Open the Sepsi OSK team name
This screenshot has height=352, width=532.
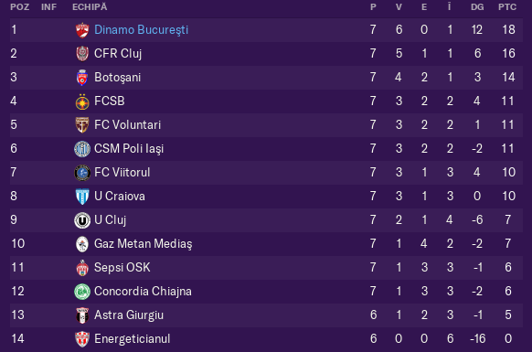[122, 268]
